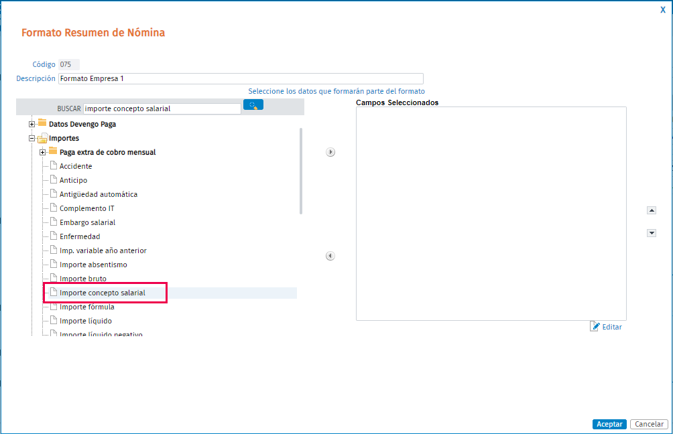Select the Importe líquido tree item
This screenshot has width=673, height=434.
click(x=85, y=321)
